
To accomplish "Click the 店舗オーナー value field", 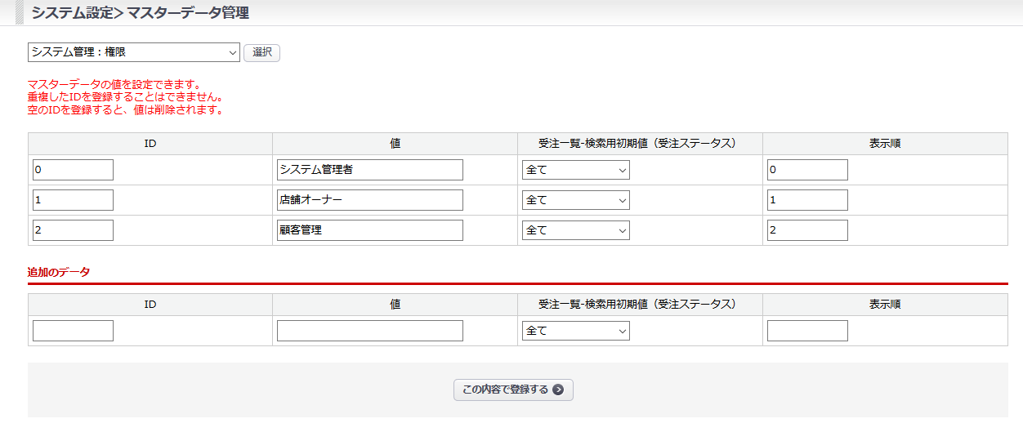I will pyautogui.click(x=369, y=200).
